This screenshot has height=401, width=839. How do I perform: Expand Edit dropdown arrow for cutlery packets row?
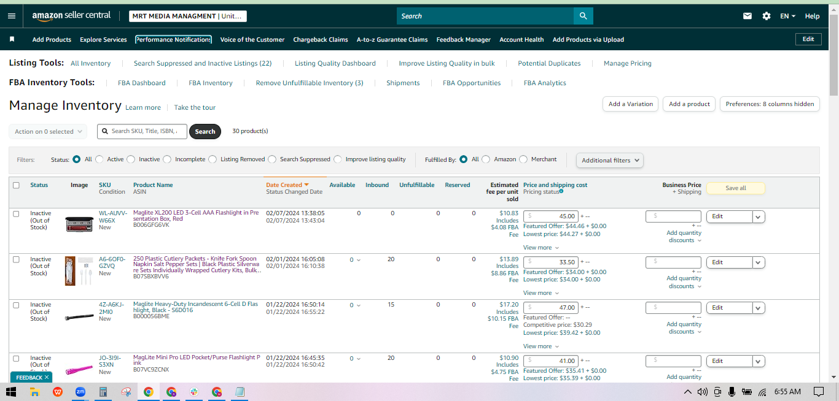tap(759, 262)
